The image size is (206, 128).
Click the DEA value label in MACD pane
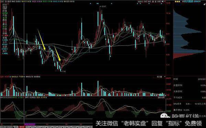click(42, 97)
